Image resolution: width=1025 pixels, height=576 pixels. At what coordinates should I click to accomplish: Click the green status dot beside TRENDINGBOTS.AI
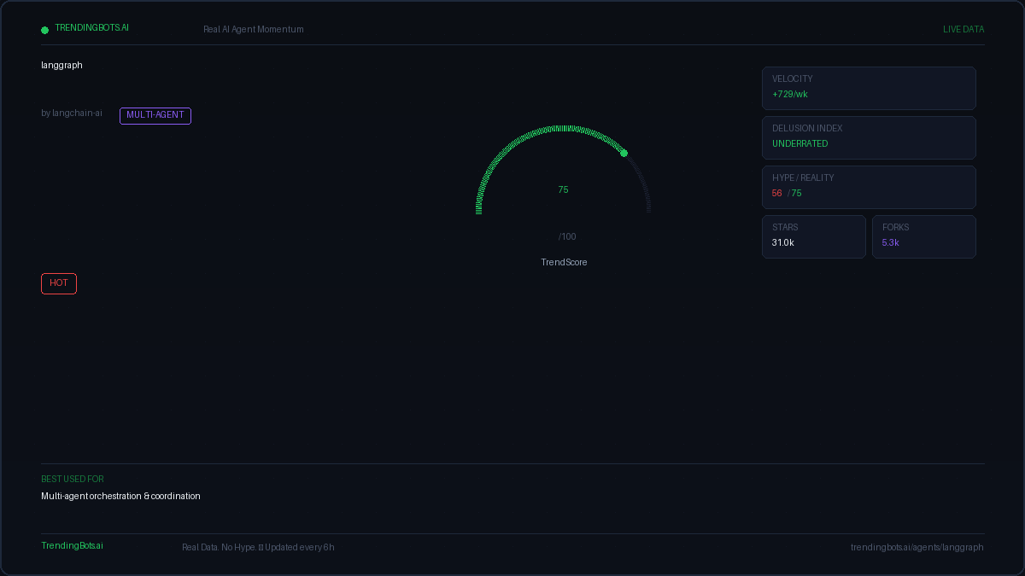tap(45, 30)
